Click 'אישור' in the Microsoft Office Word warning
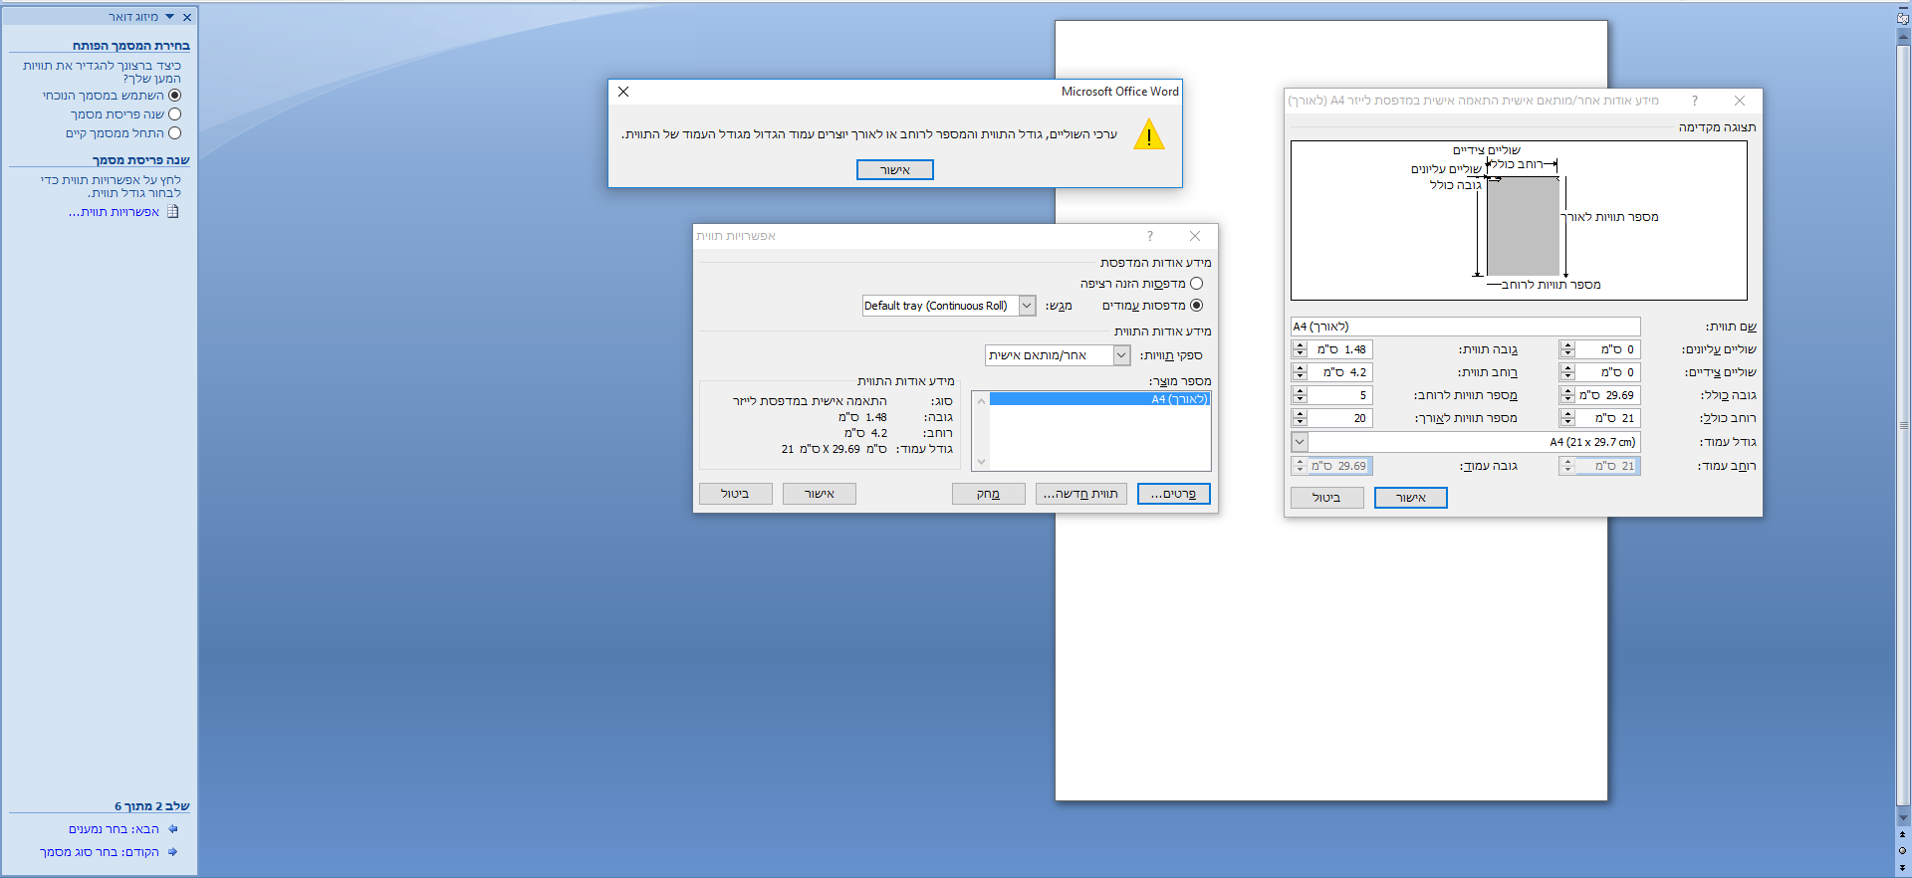 point(895,170)
